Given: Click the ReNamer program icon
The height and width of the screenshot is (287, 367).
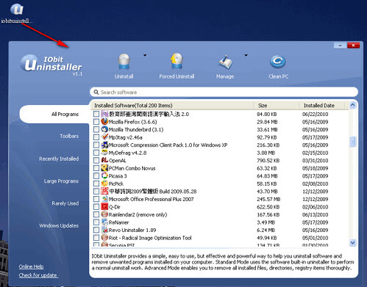Looking at the screenshot, I should coord(104,222).
